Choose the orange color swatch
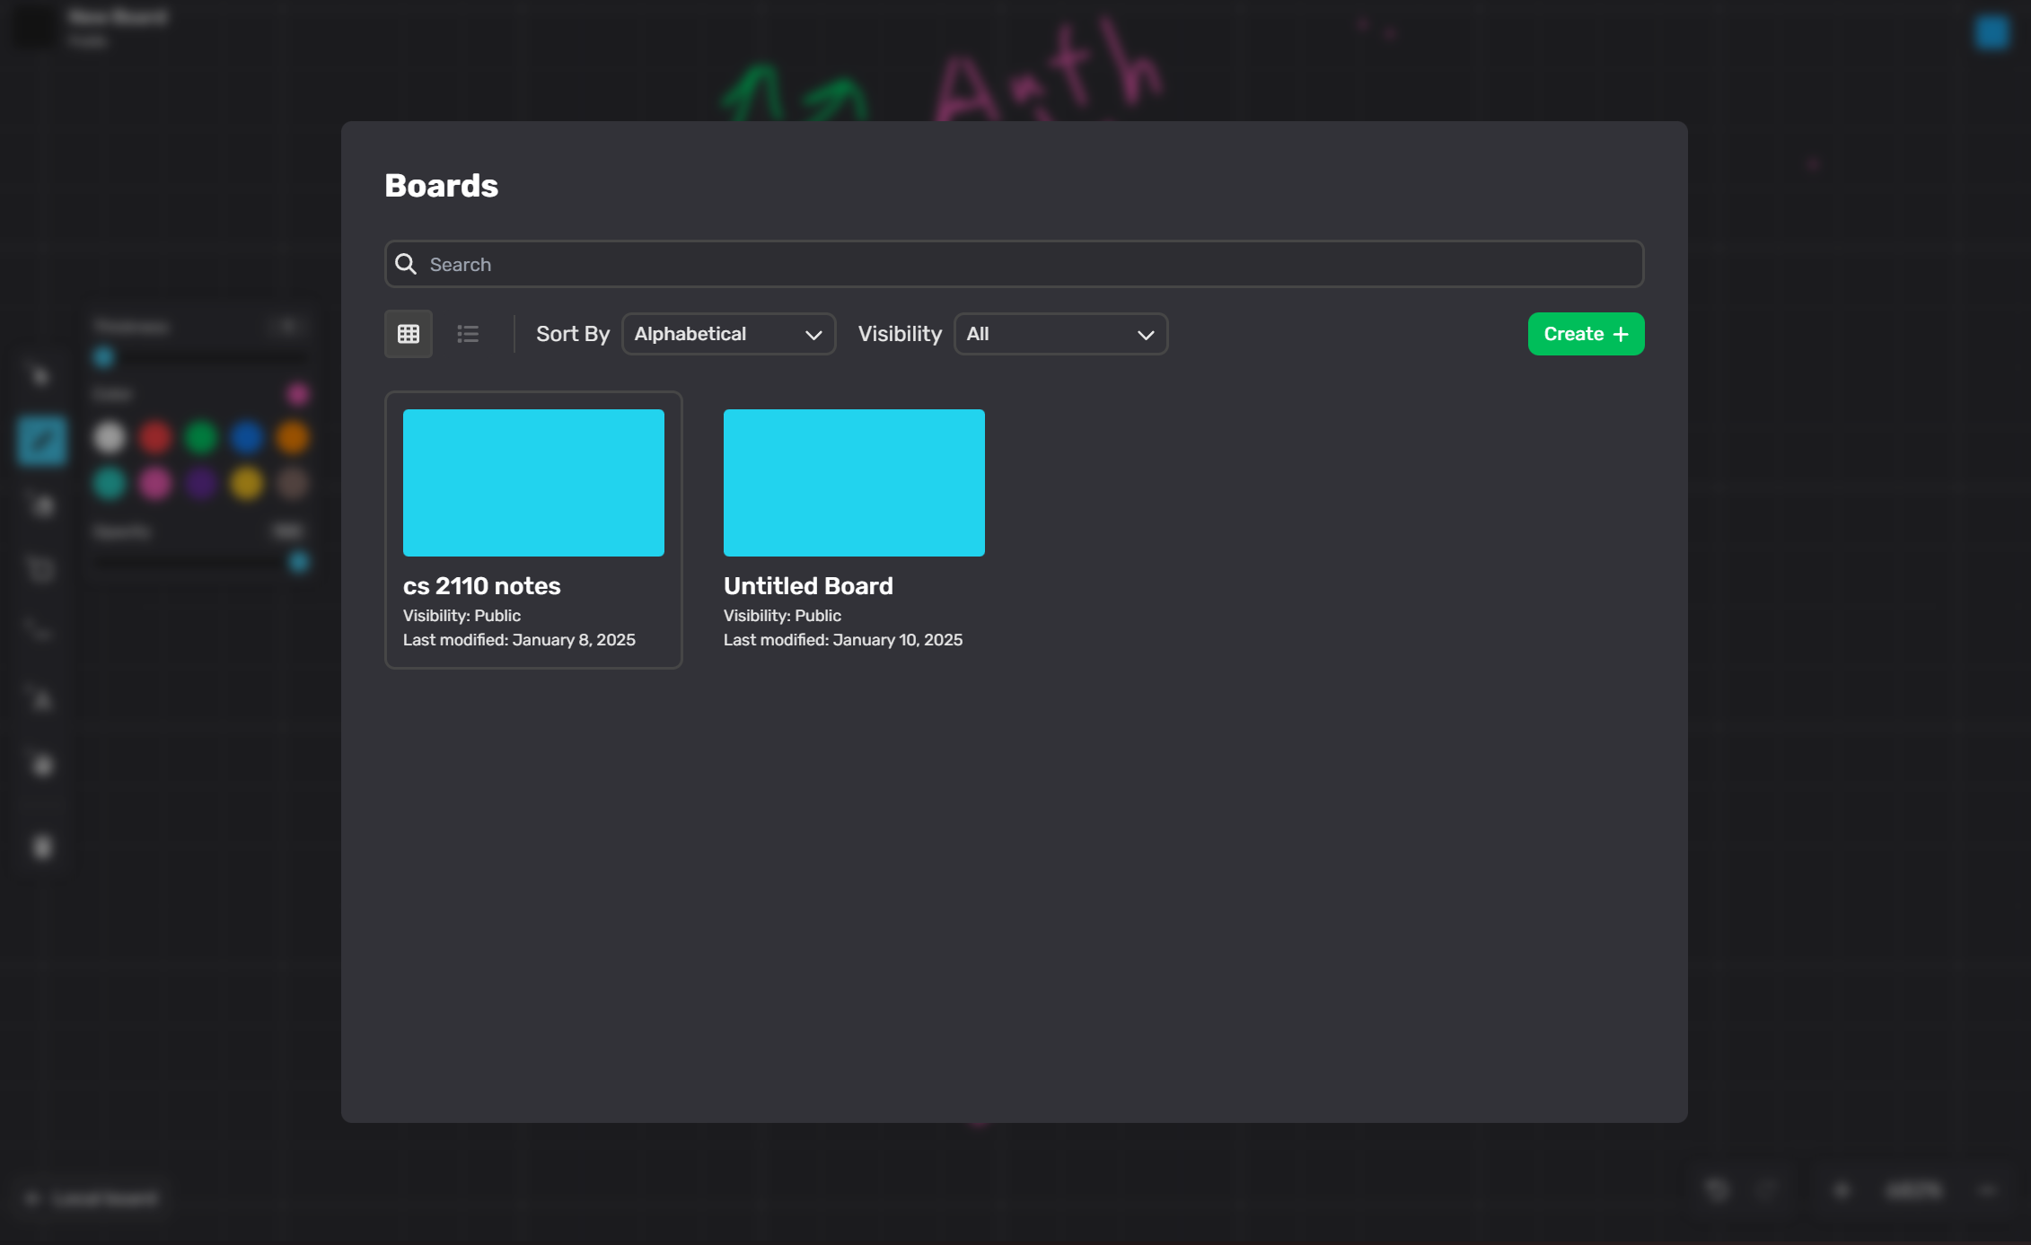The width and height of the screenshot is (2031, 1245). click(293, 438)
